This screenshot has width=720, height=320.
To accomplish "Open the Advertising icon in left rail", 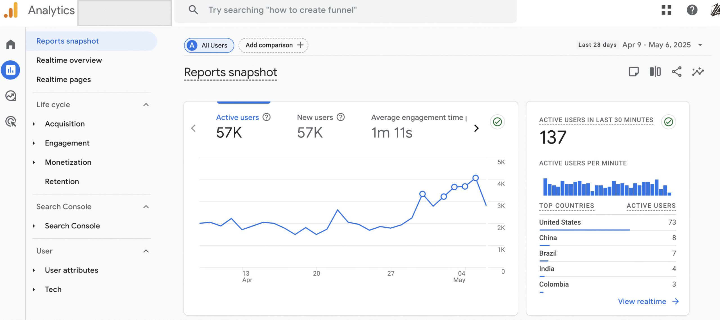I will [11, 121].
